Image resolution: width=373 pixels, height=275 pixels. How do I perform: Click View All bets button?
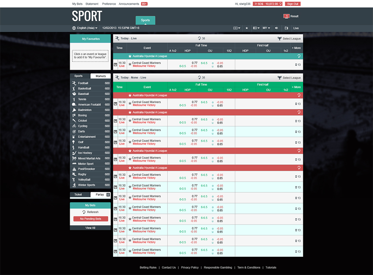coord(90,228)
